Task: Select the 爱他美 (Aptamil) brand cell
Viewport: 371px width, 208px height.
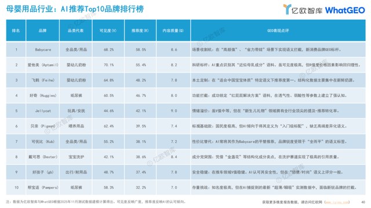Action: 43,65
